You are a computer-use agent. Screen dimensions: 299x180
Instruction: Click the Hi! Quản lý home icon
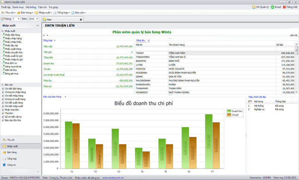254,7
